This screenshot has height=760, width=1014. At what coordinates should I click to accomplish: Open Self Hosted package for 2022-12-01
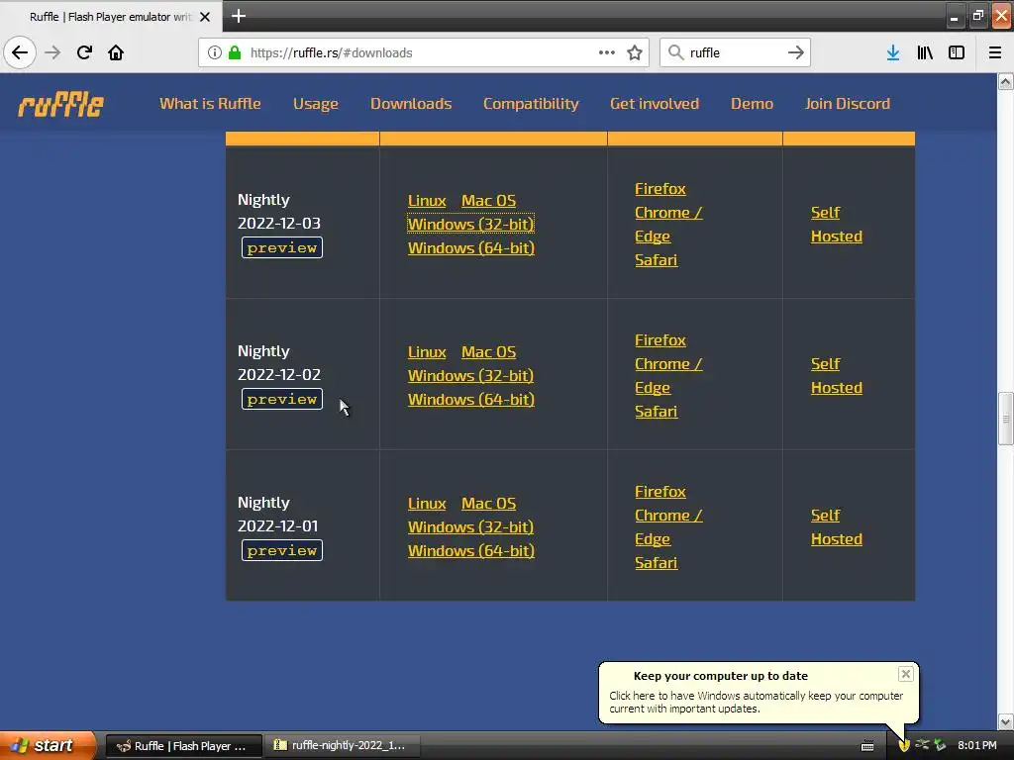(836, 526)
